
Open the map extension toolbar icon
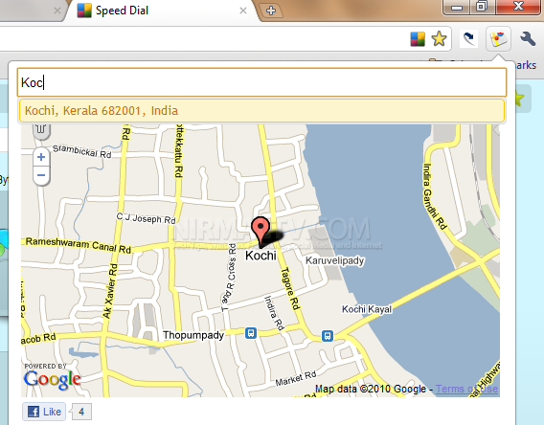tap(498, 38)
